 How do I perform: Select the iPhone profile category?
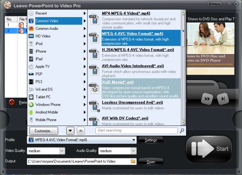(x=57, y=51)
